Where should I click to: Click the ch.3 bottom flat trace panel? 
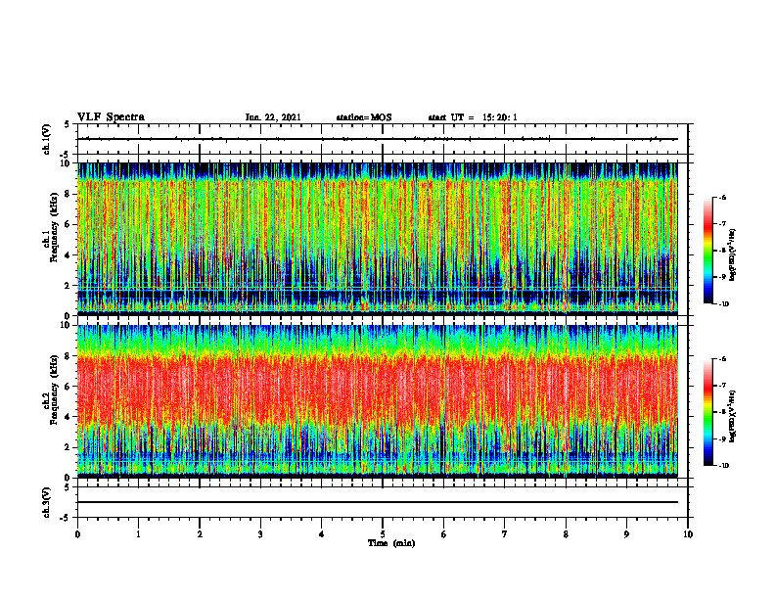point(383,502)
